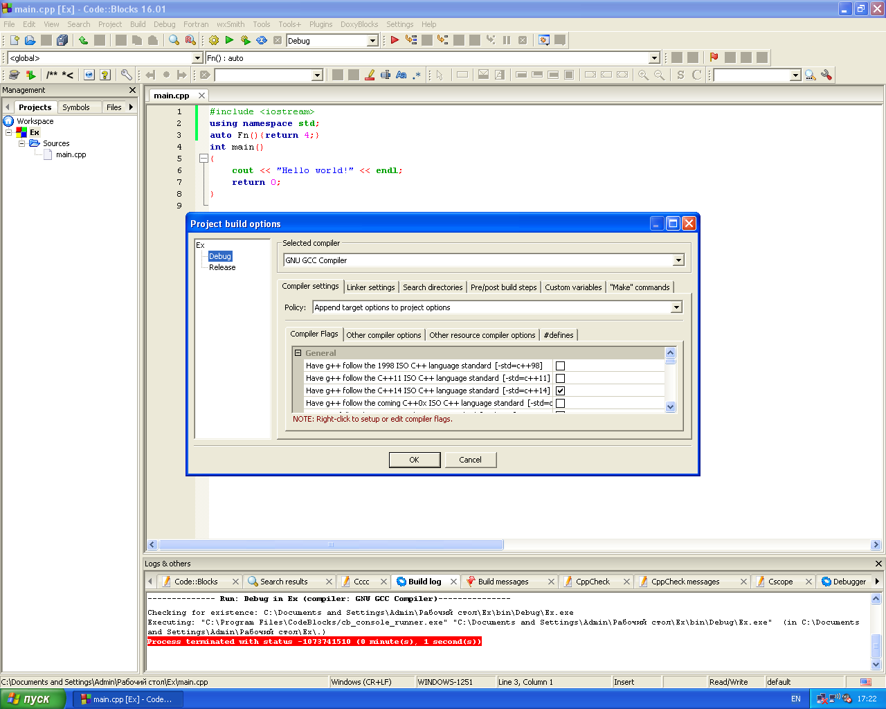
Task: Select main.cpp in the project tree
Action: pos(71,154)
